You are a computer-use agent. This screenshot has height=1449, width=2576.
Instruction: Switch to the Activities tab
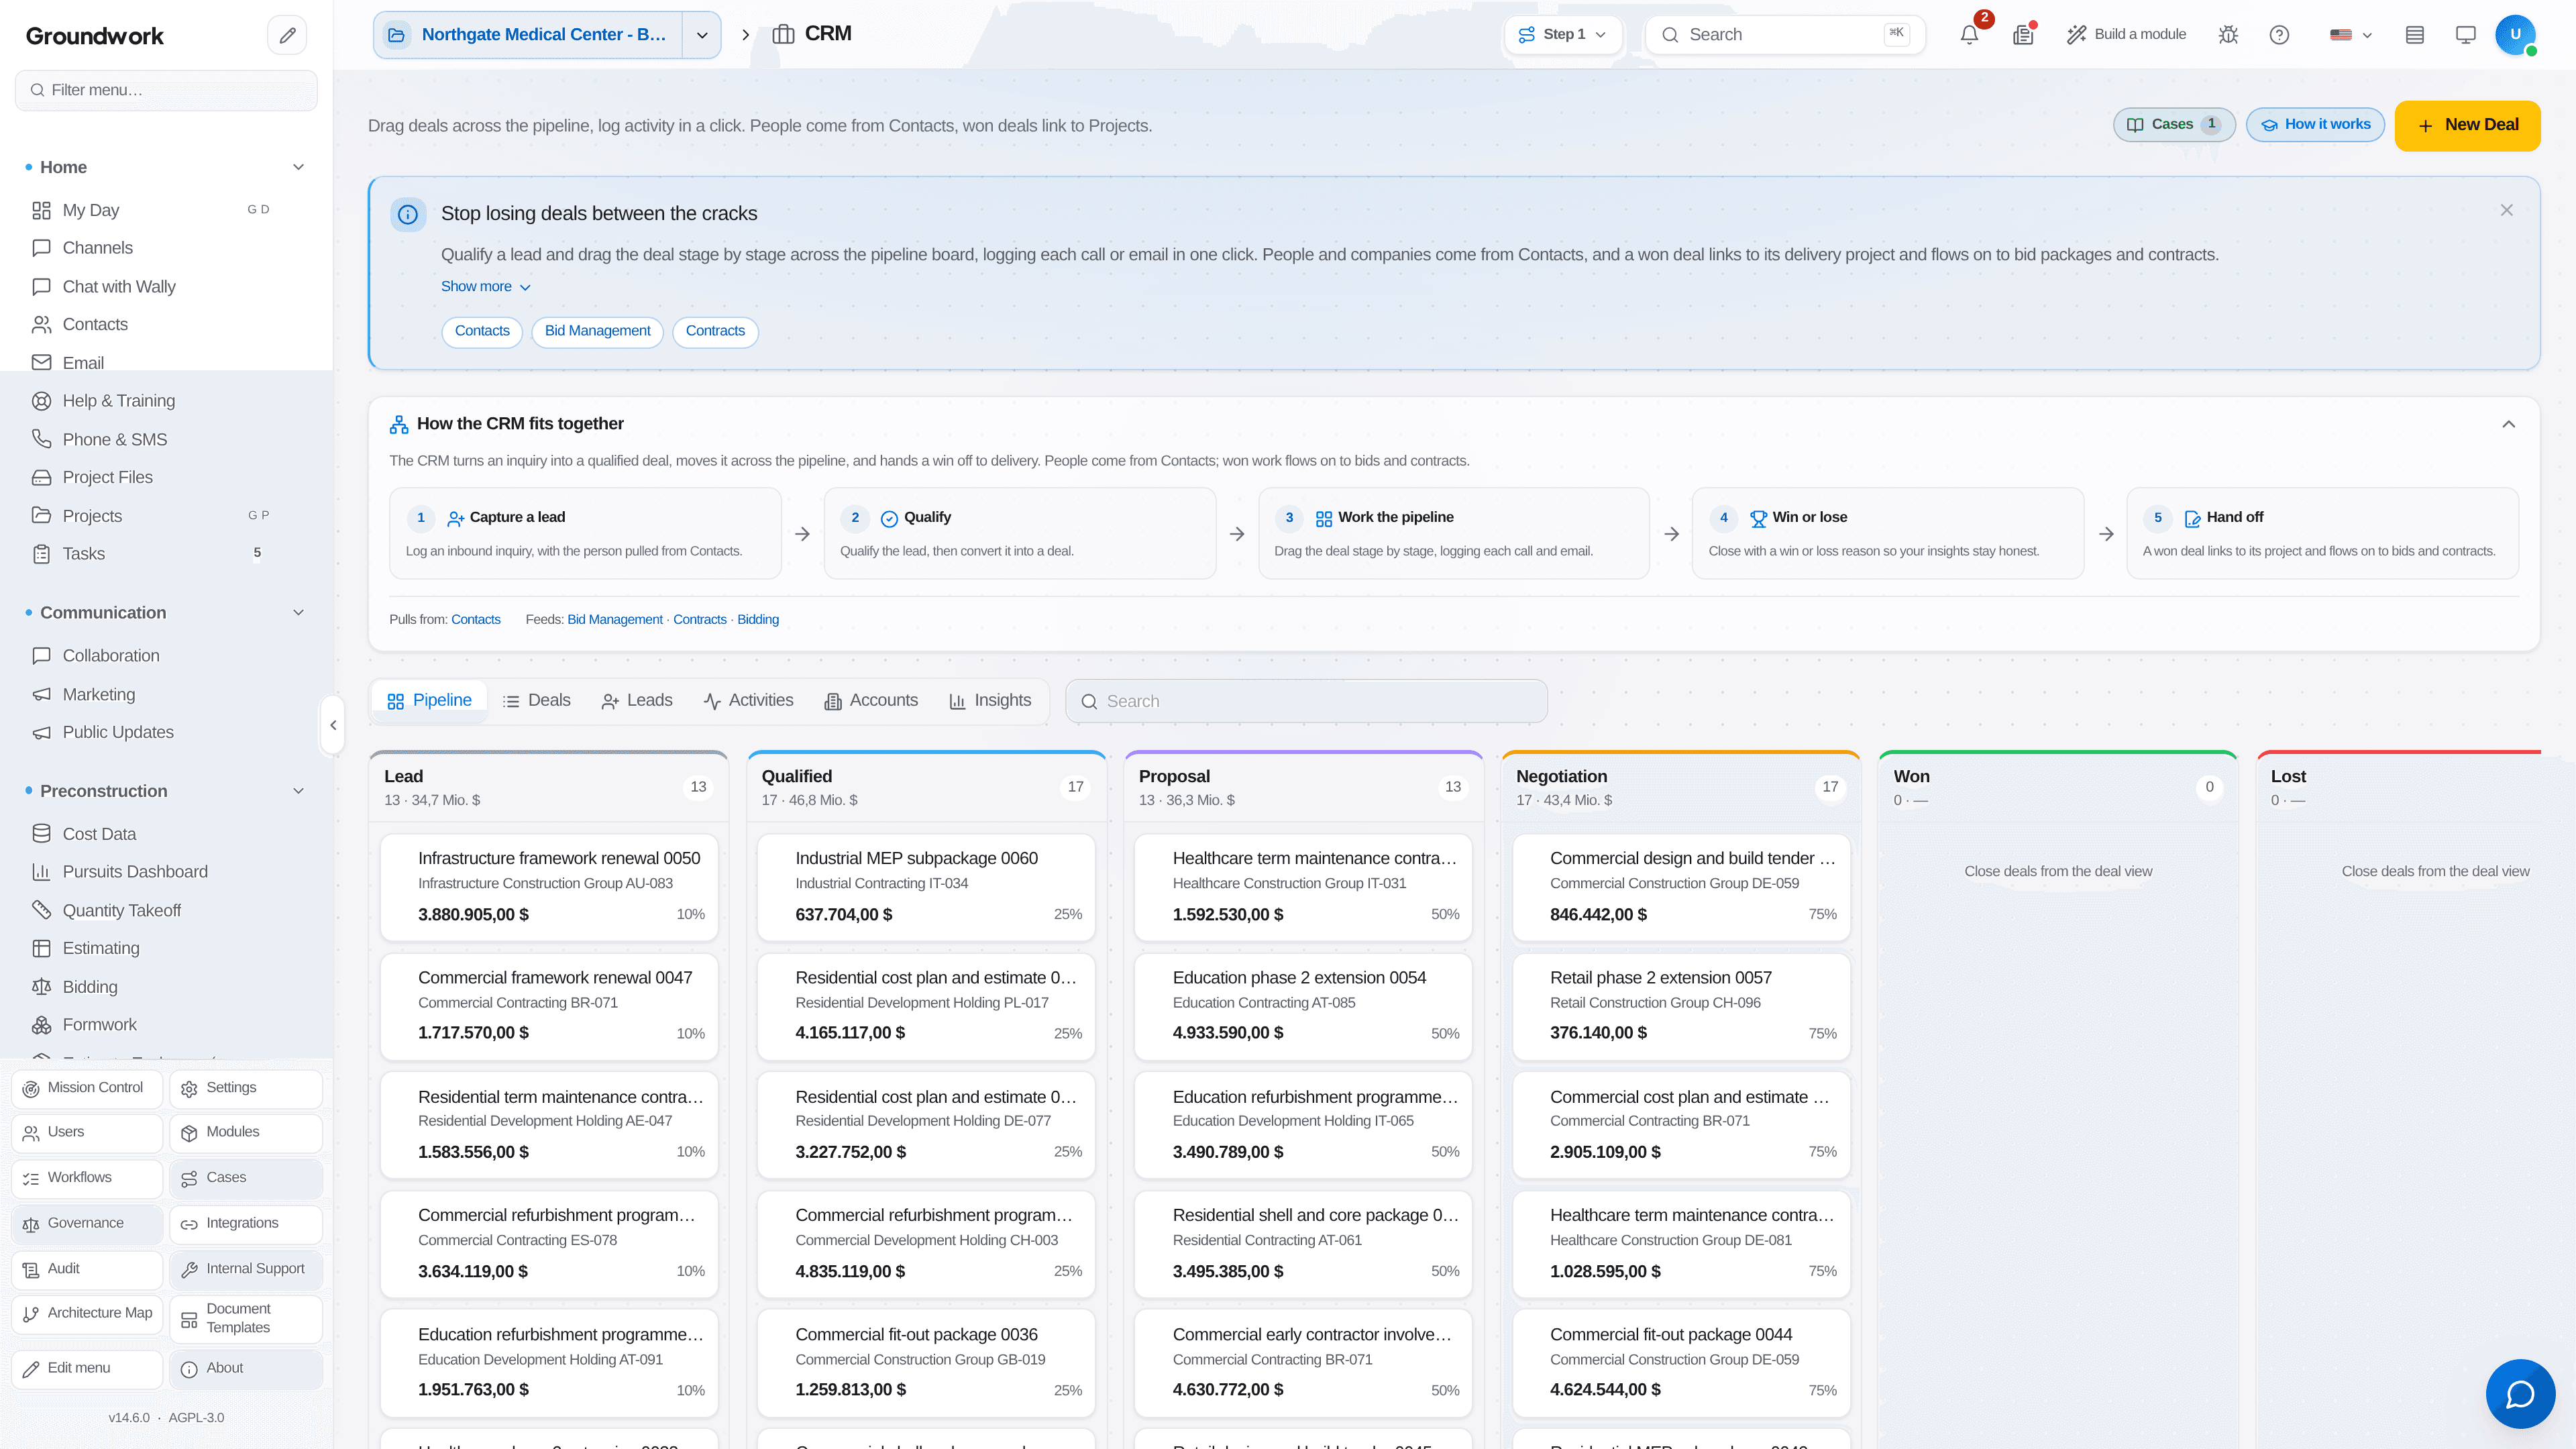point(748,701)
